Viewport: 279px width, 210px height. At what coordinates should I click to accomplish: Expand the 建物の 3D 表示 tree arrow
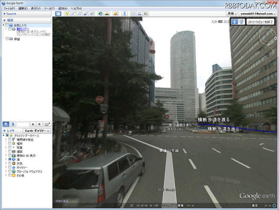[6, 156]
